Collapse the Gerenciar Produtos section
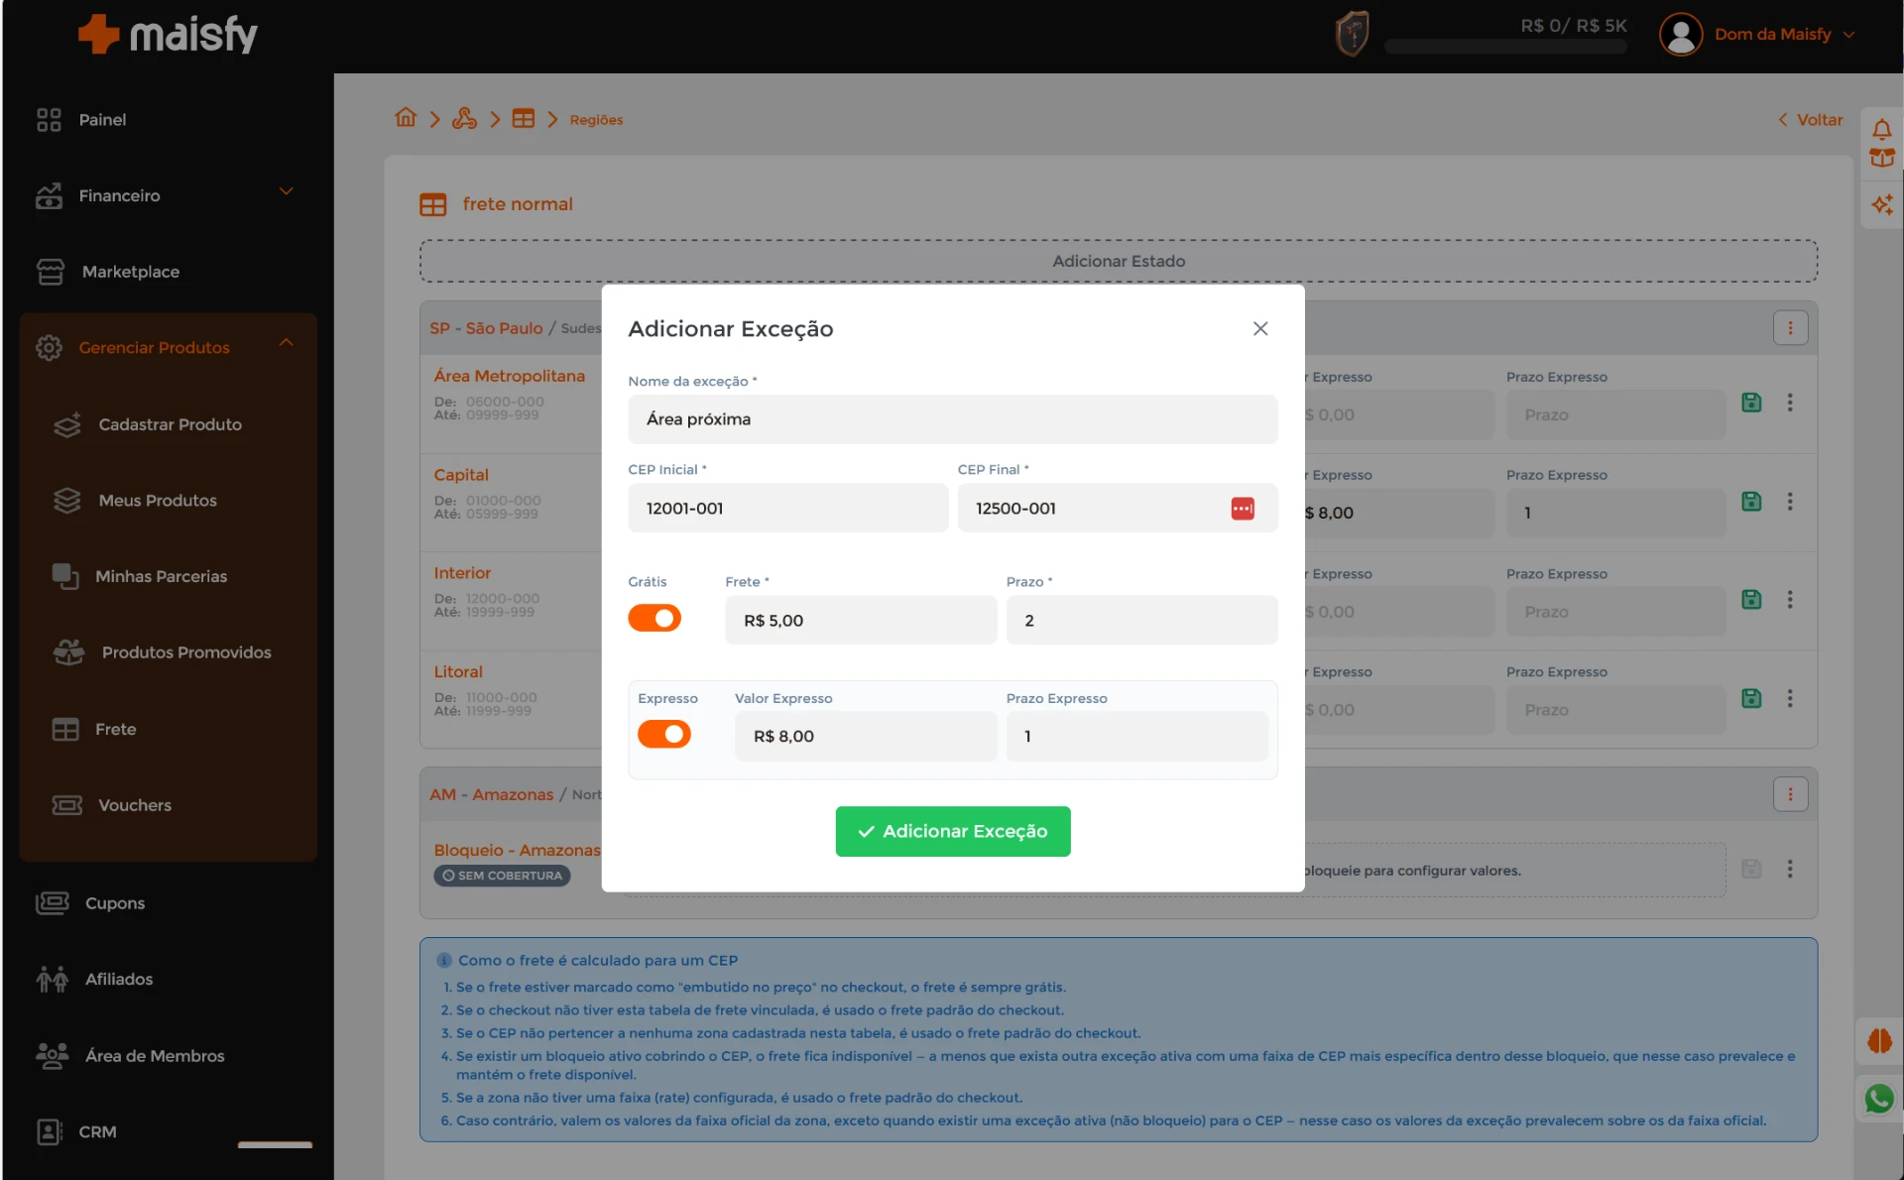The image size is (1904, 1180). point(286,343)
